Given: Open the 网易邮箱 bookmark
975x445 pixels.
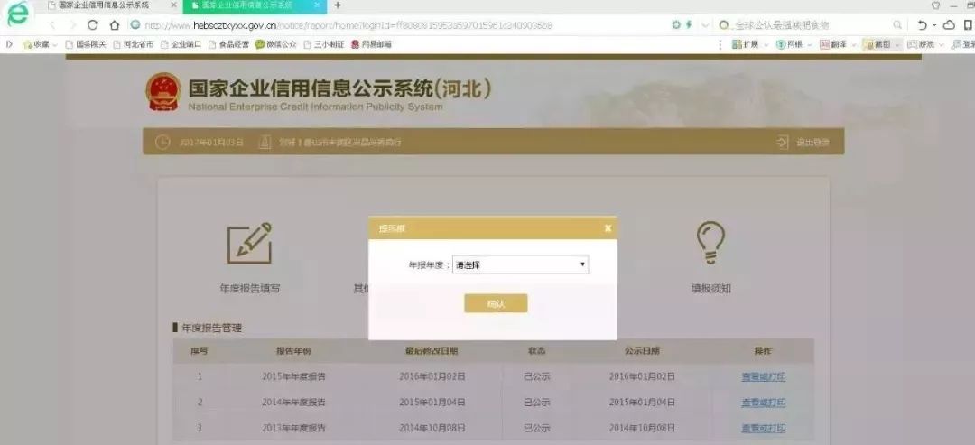Looking at the screenshot, I should (x=372, y=45).
